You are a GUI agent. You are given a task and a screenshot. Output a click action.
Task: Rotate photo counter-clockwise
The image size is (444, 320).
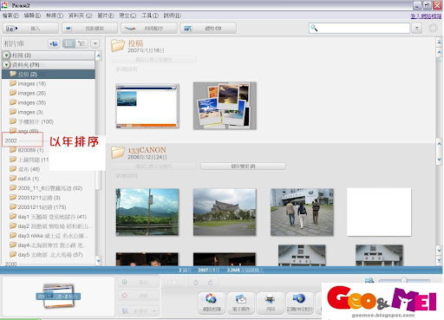pyautogui.click(x=196, y=282)
